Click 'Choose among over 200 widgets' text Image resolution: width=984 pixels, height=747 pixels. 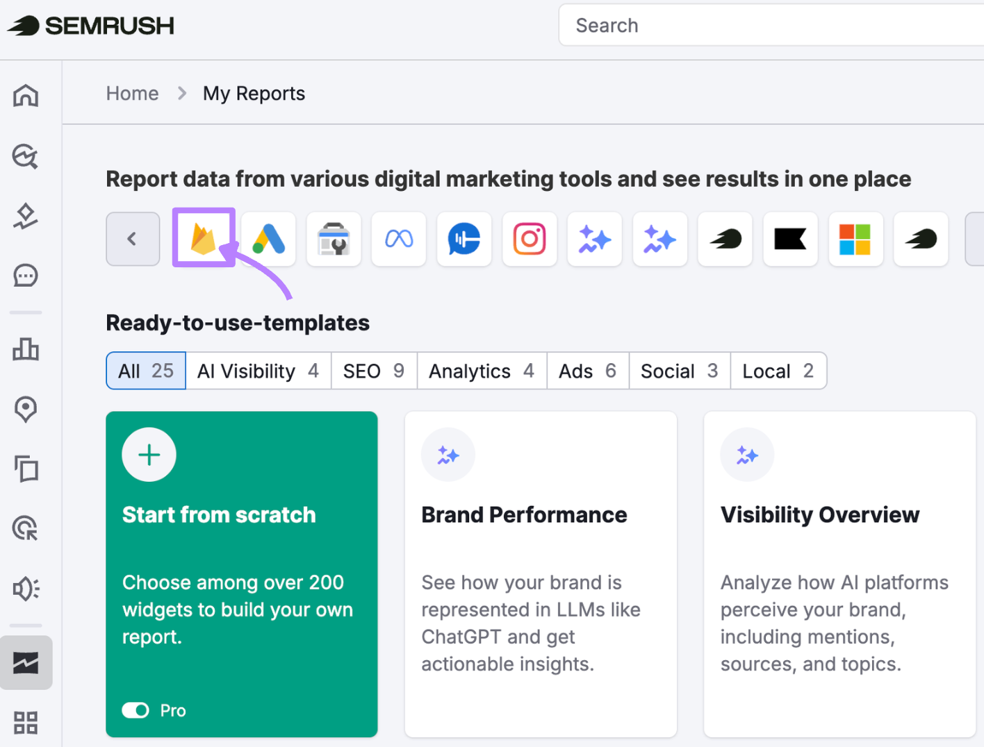click(238, 610)
